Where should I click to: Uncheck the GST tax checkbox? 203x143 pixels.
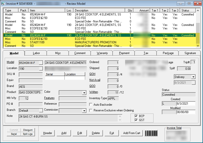[136, 120]
